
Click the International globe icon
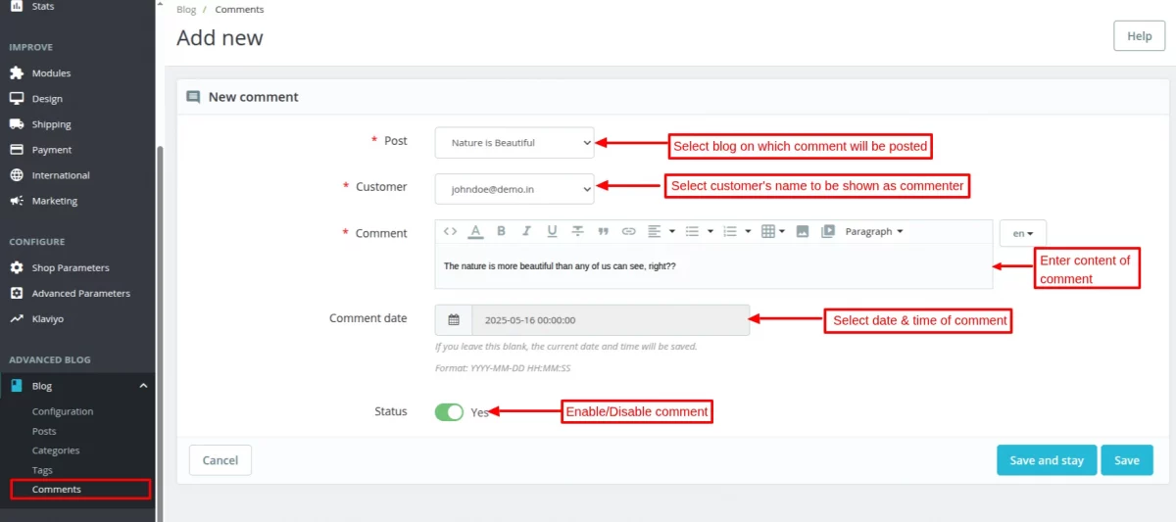17,175
